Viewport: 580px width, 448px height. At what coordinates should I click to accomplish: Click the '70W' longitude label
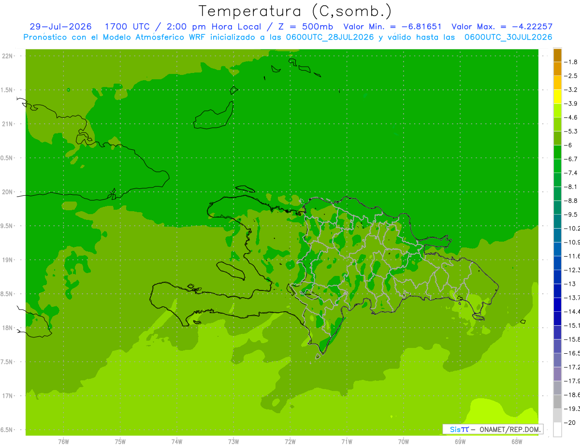tap(403, 442)
